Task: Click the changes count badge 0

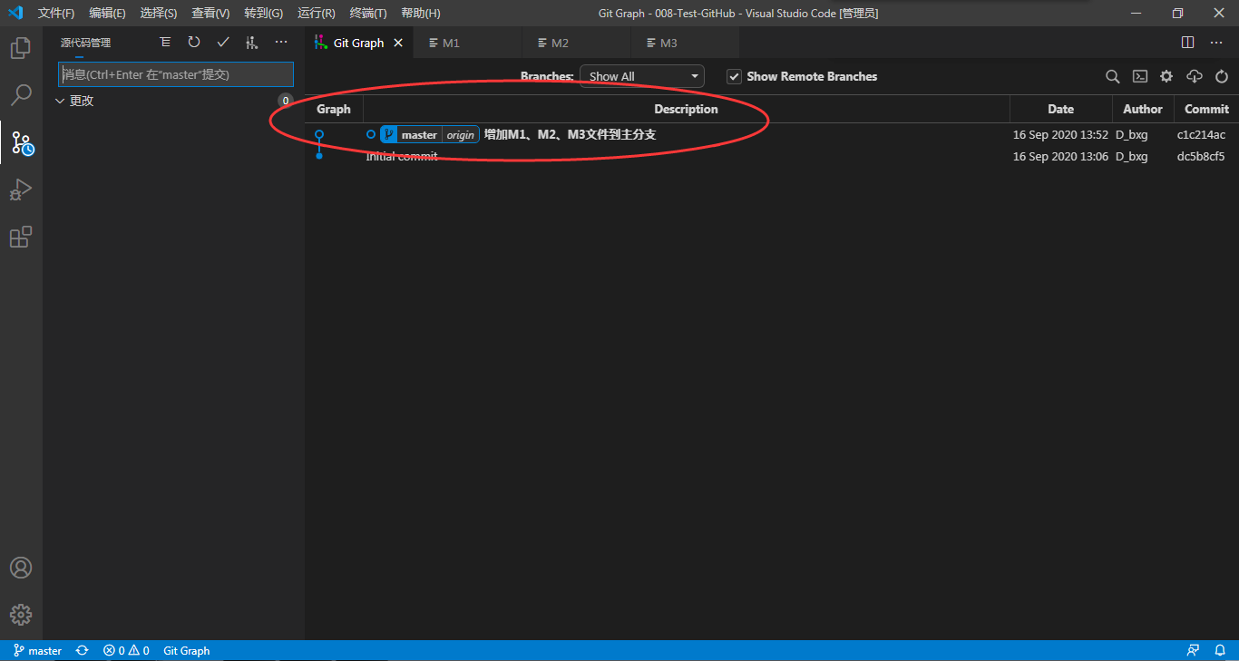Action: coord(286,101)
